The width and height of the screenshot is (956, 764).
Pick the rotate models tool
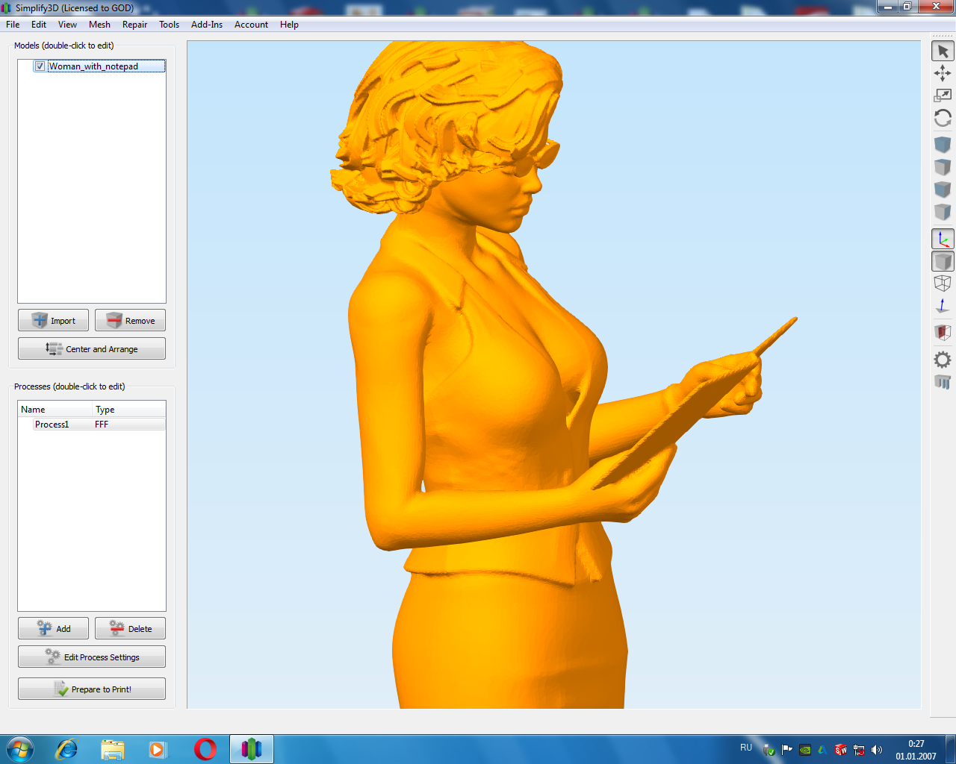click(x=943, y=118)
